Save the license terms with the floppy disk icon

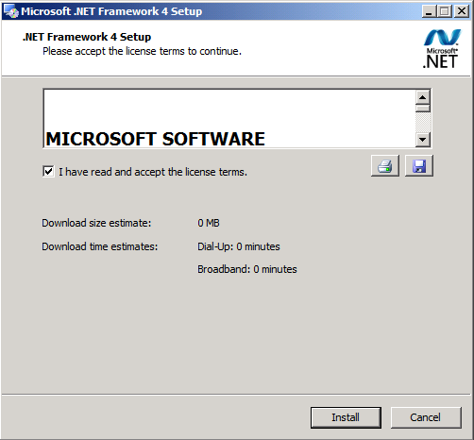pyautogui.click(x=419, y=165)
